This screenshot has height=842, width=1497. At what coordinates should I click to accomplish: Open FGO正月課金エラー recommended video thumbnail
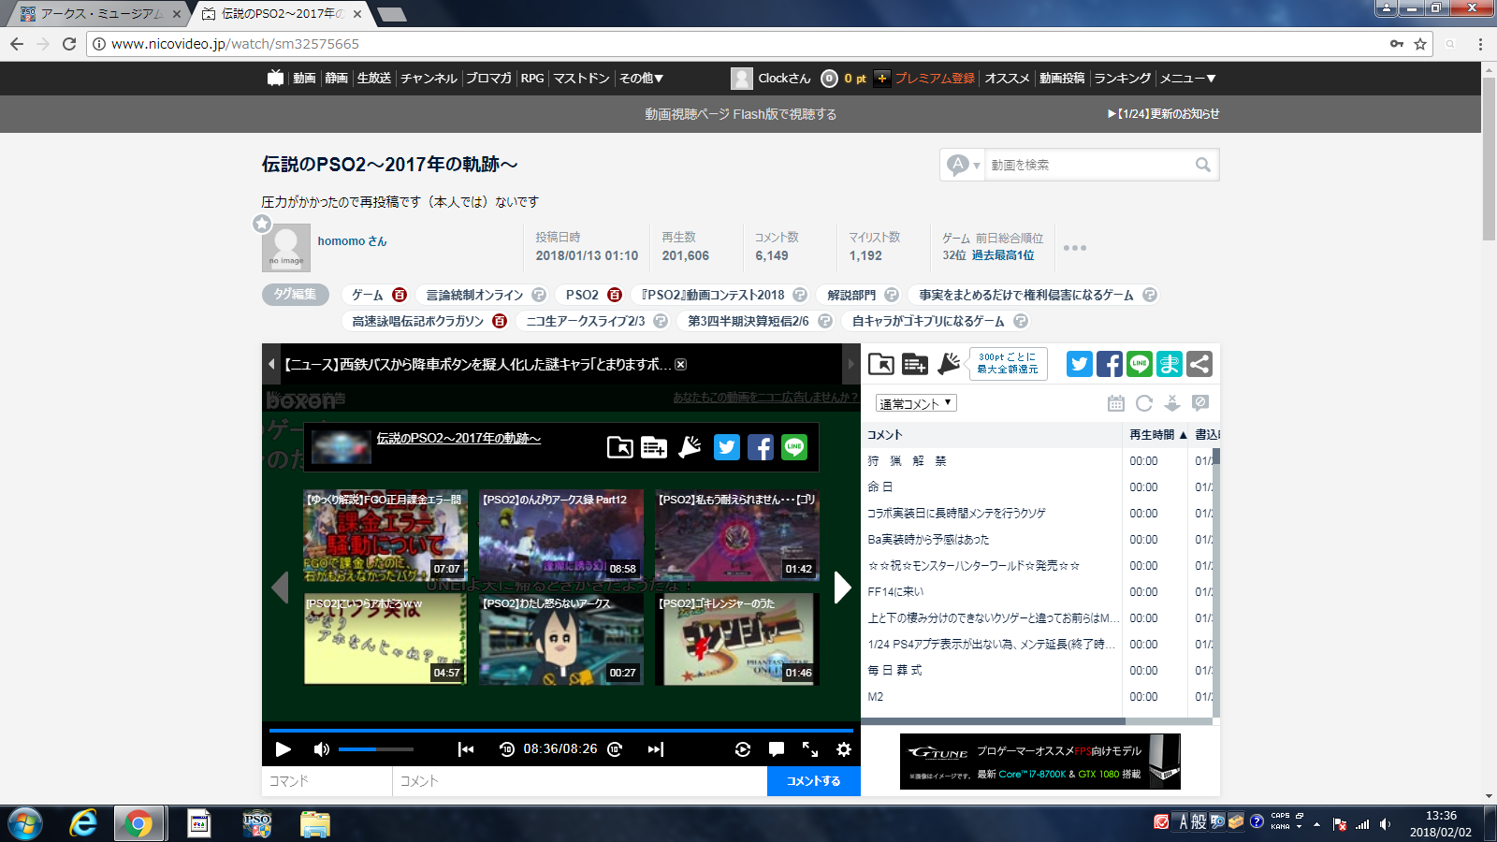(x=385, y=535)
